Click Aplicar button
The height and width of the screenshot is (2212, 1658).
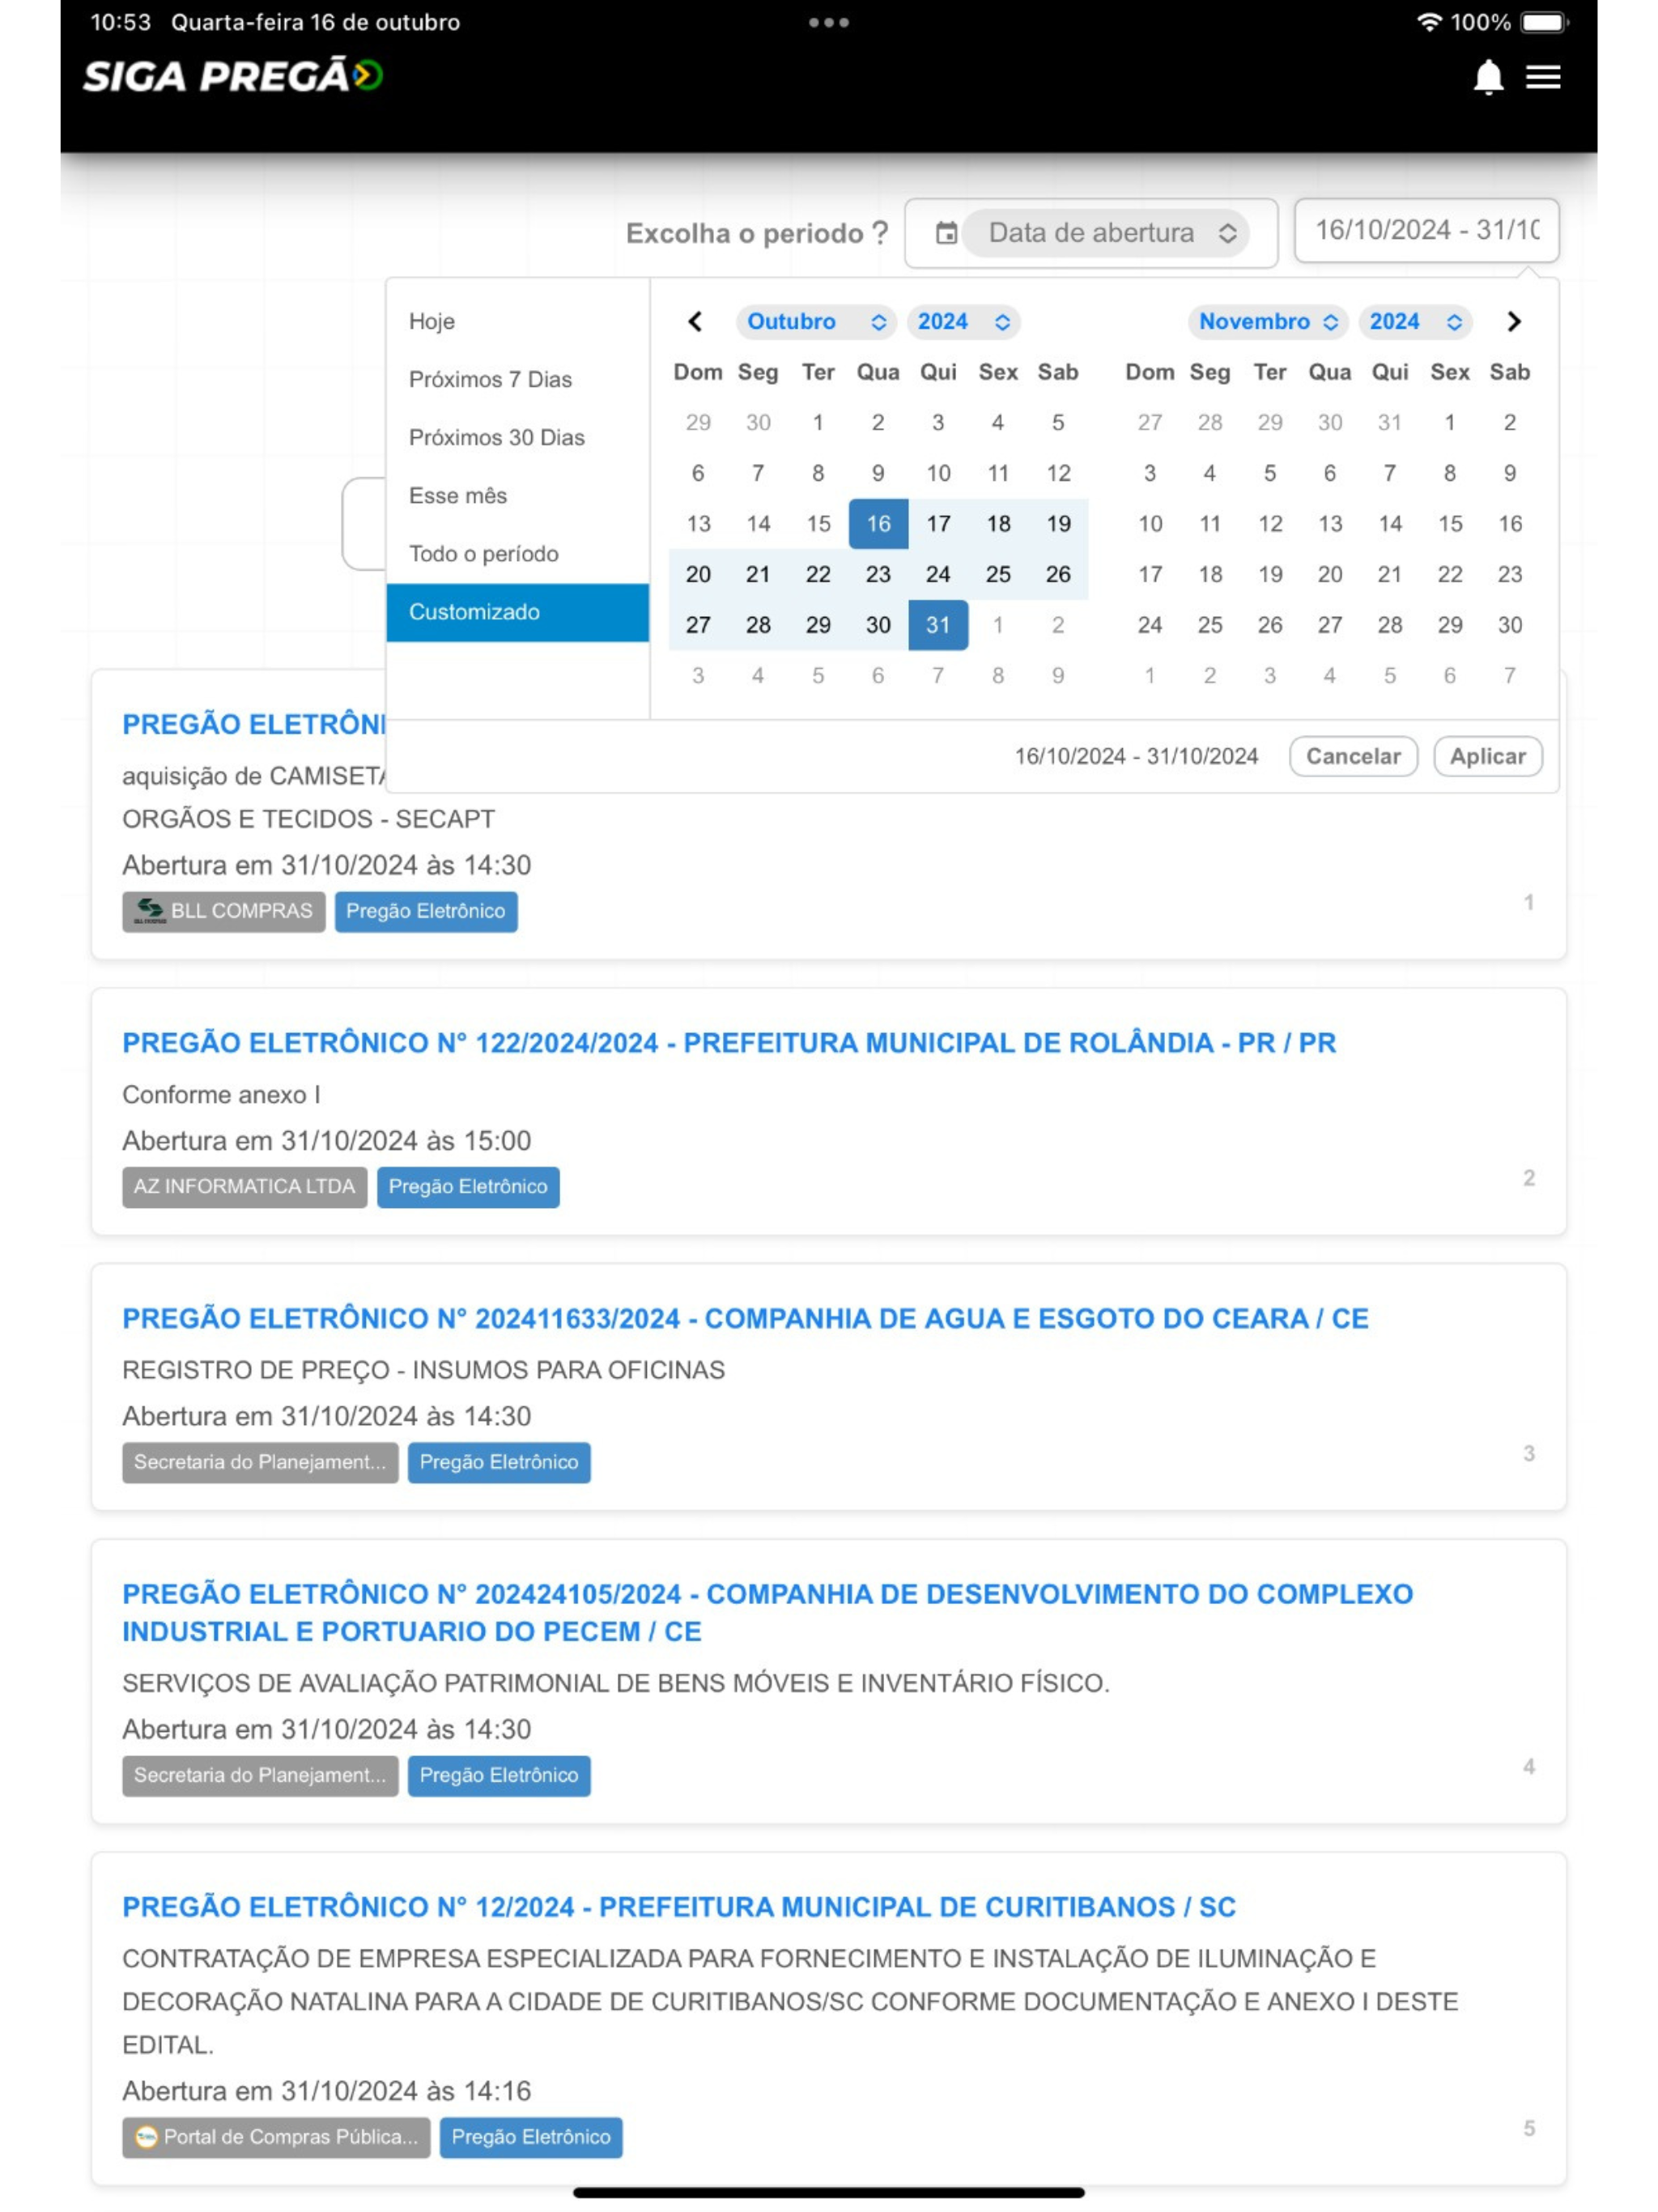[x=1487, y=756]
